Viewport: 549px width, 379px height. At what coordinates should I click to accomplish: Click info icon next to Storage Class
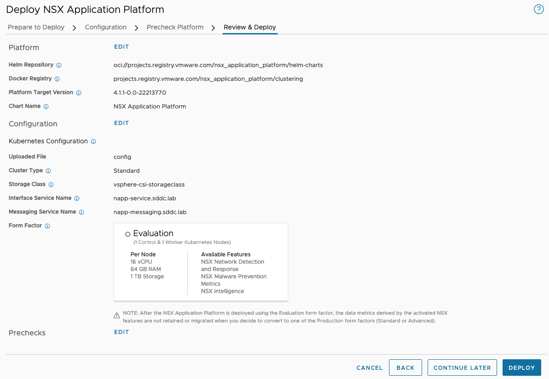pos(51,185)
